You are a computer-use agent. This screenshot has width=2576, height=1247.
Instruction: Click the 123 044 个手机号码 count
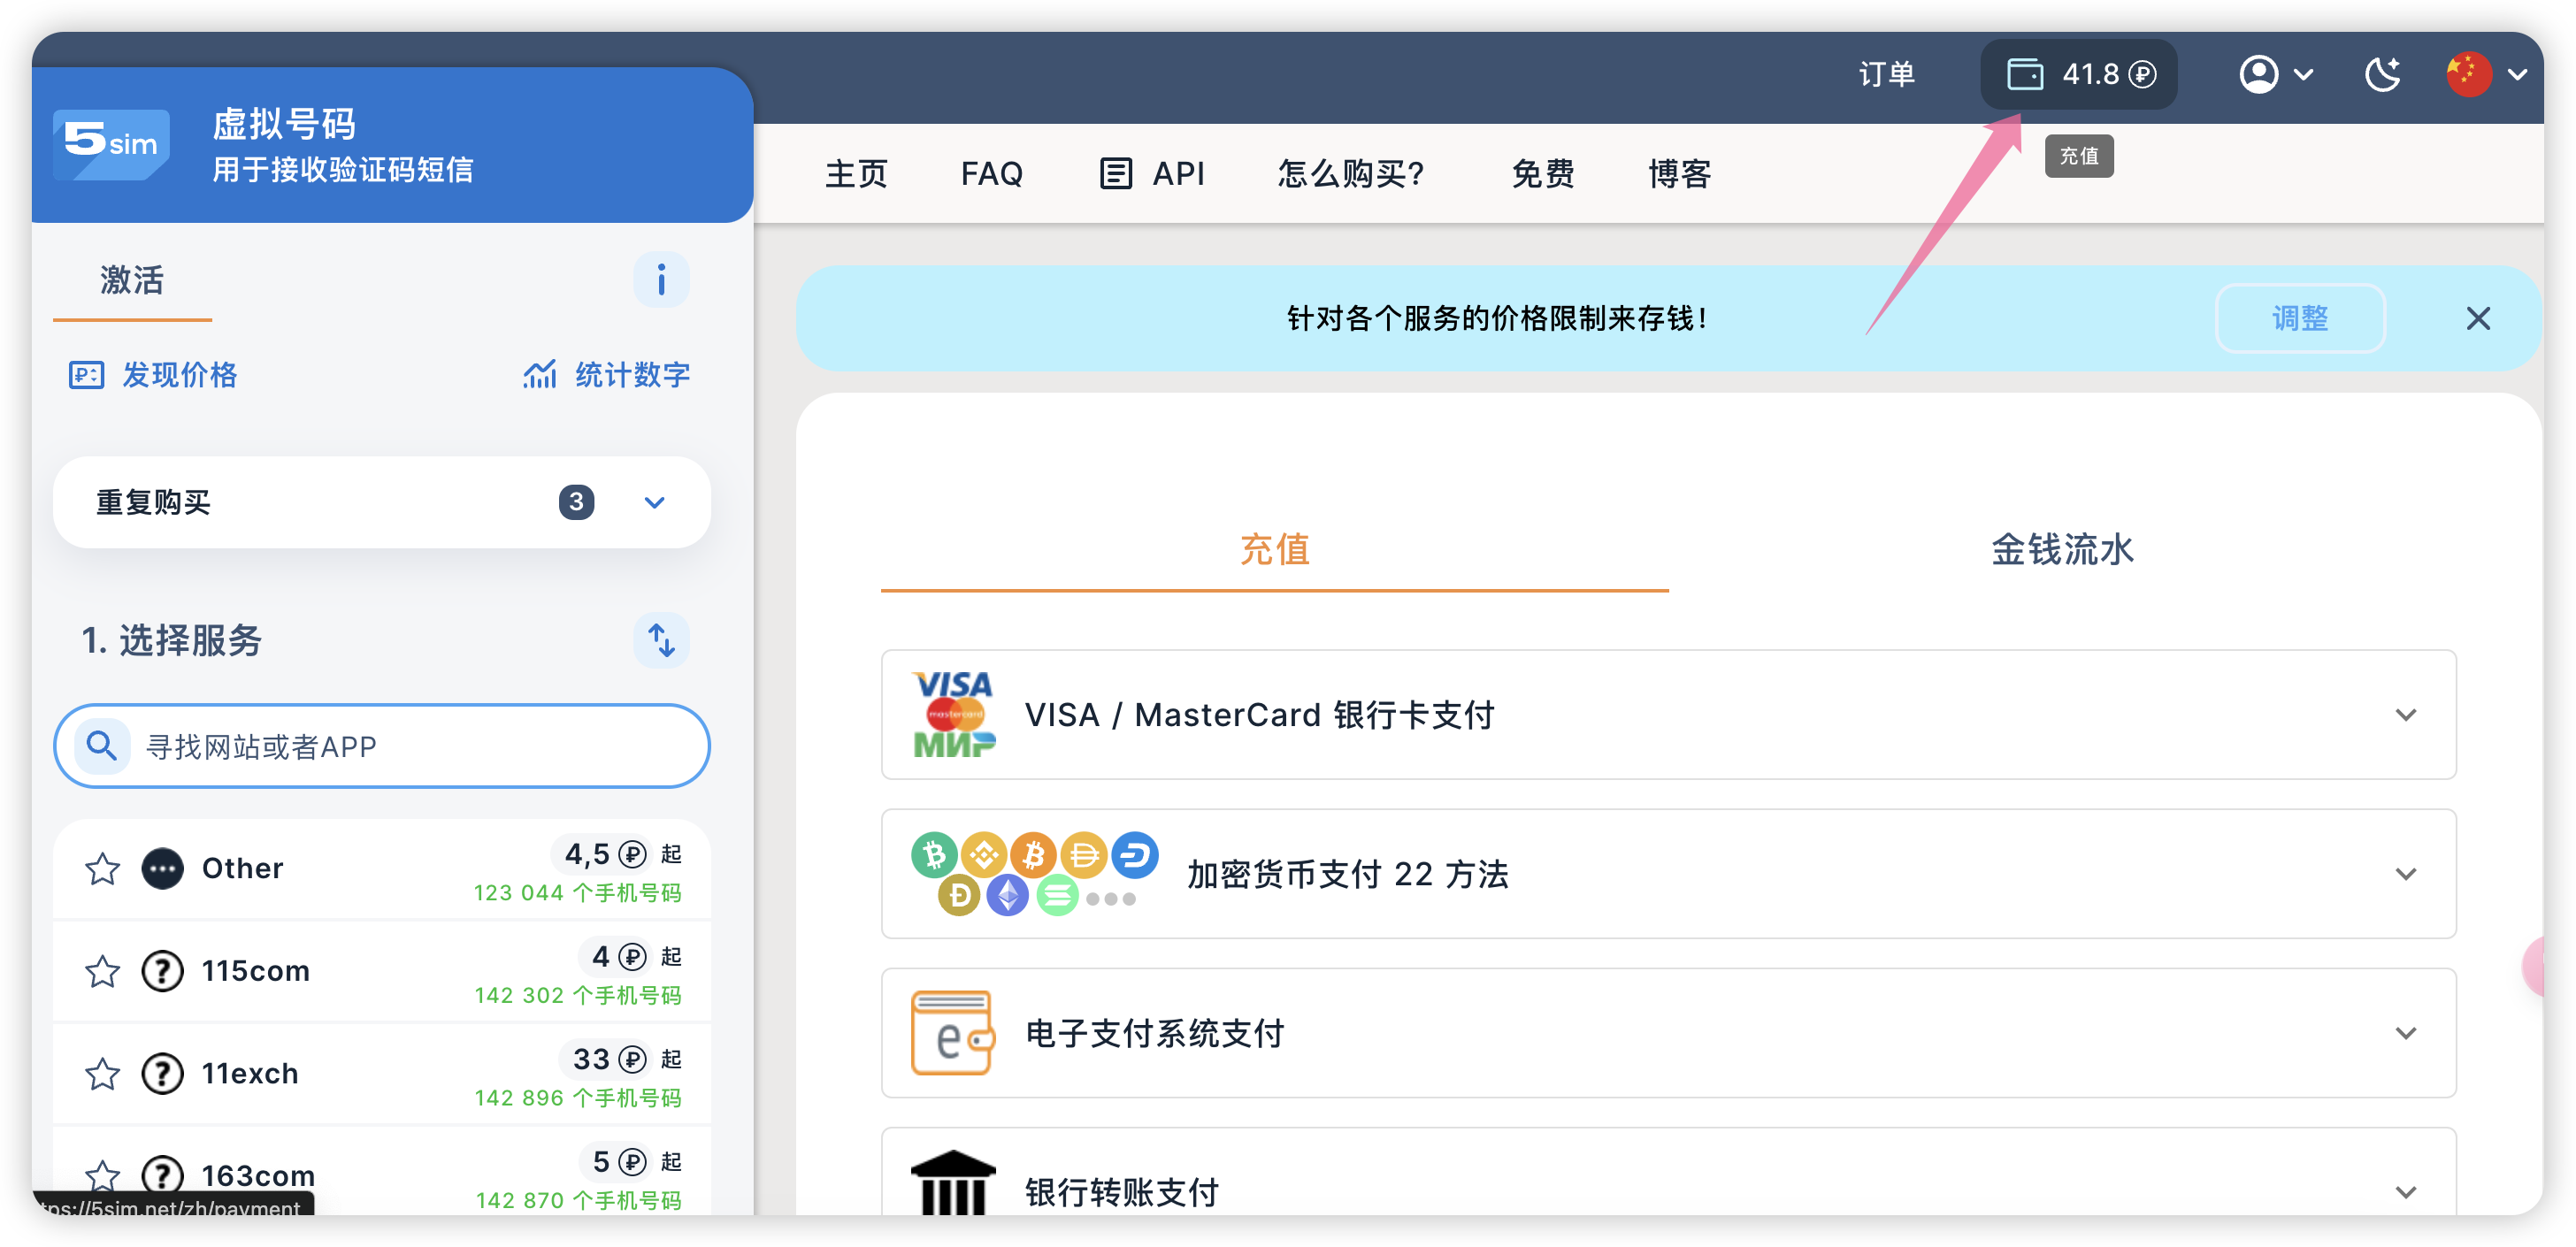(x=577, y=893)
